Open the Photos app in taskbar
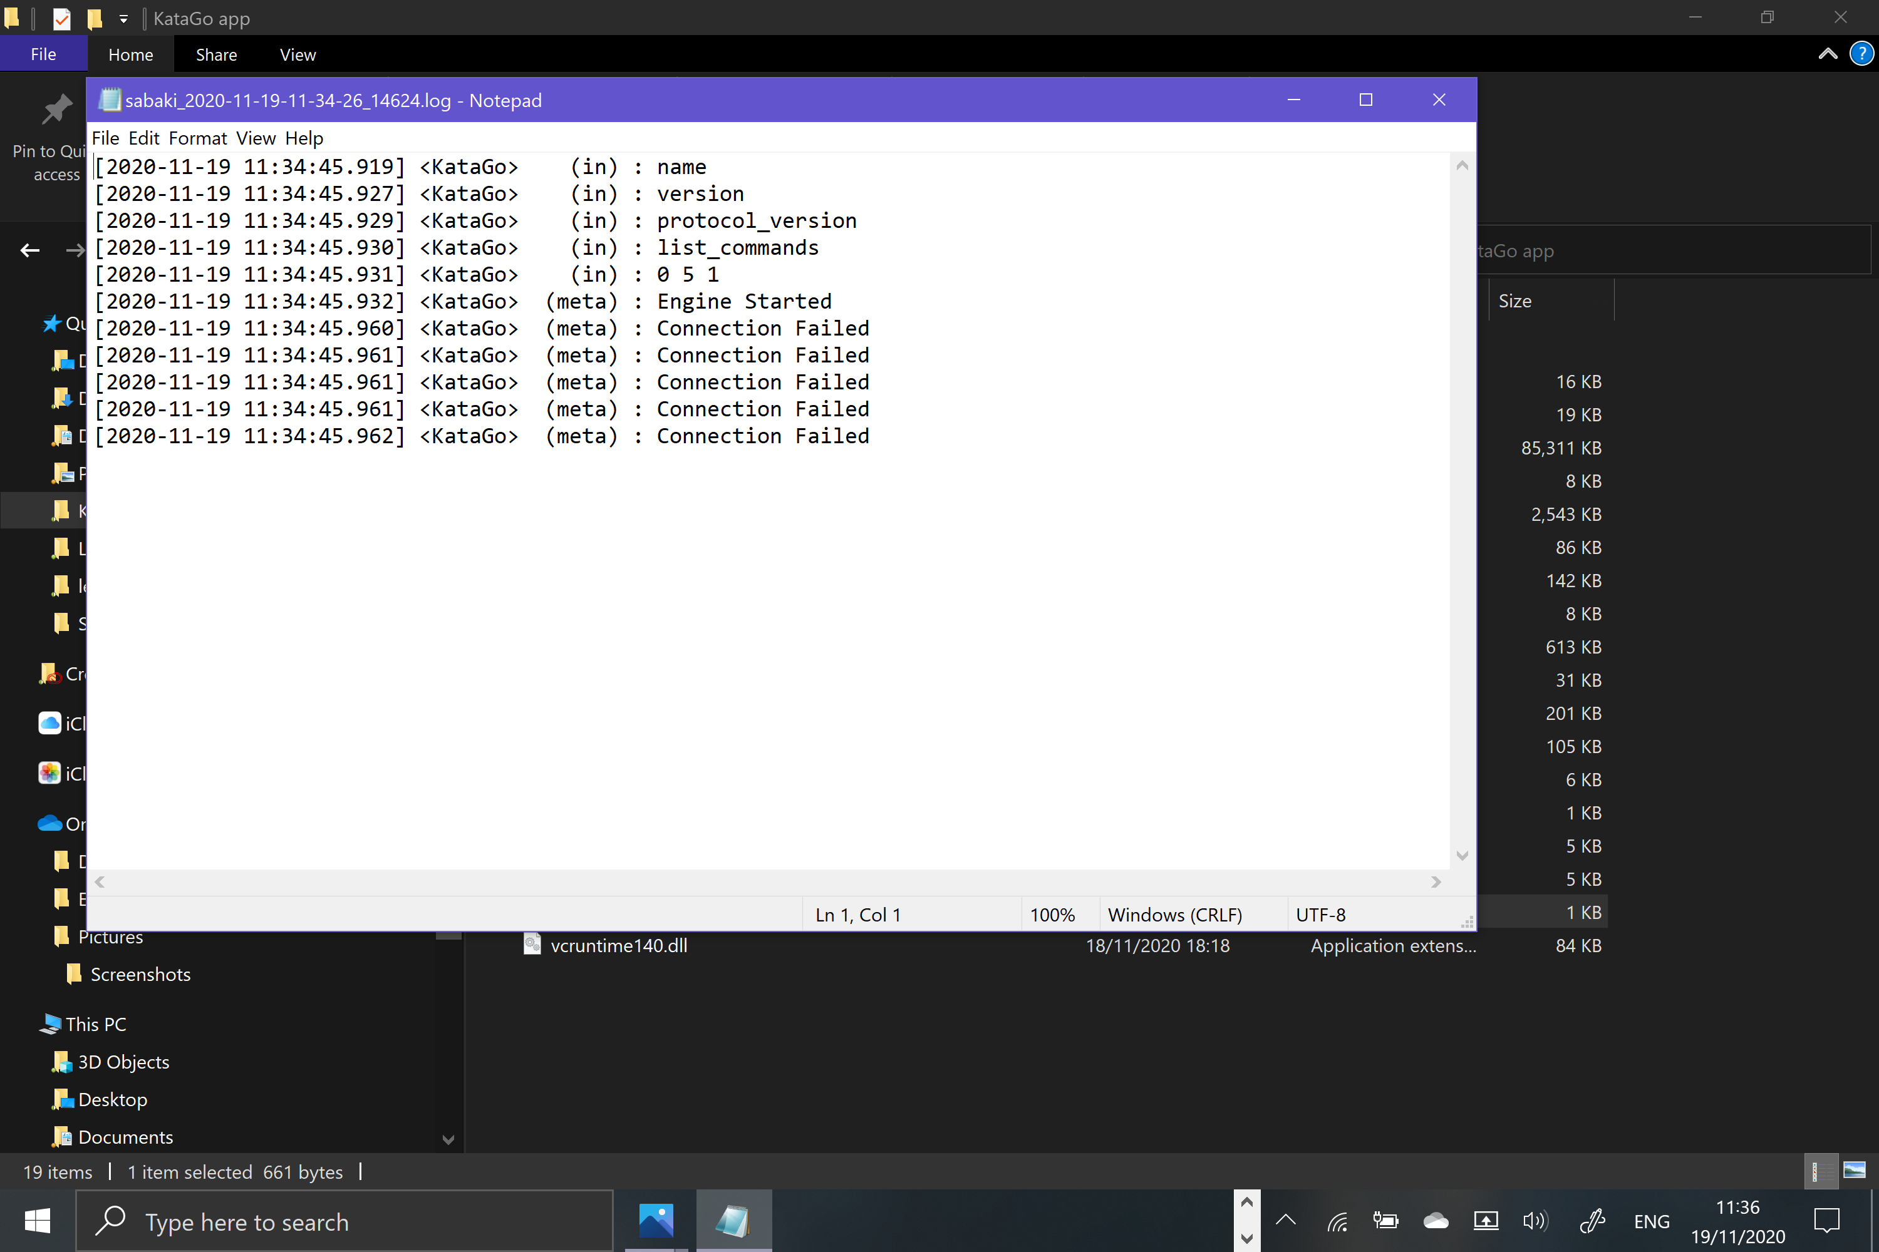This screenshot has width=1879, height=1252. pyautogui.click(x=656, y=1221)
